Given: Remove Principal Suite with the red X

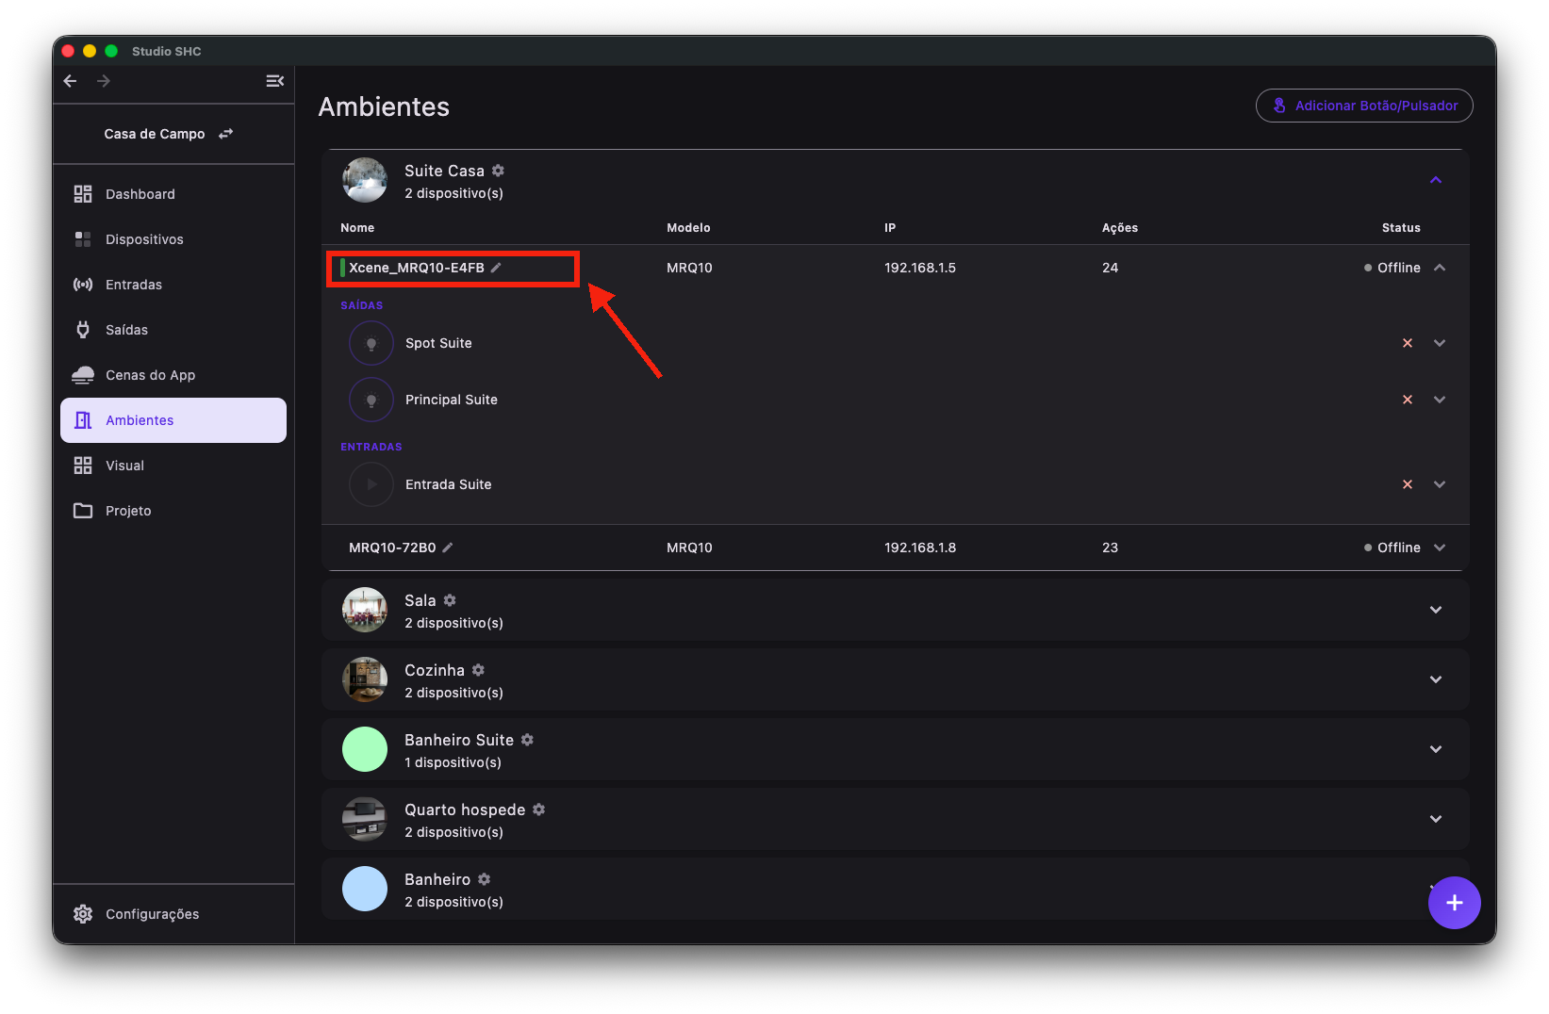Looking at the screenshot, I should (1408, 400).
